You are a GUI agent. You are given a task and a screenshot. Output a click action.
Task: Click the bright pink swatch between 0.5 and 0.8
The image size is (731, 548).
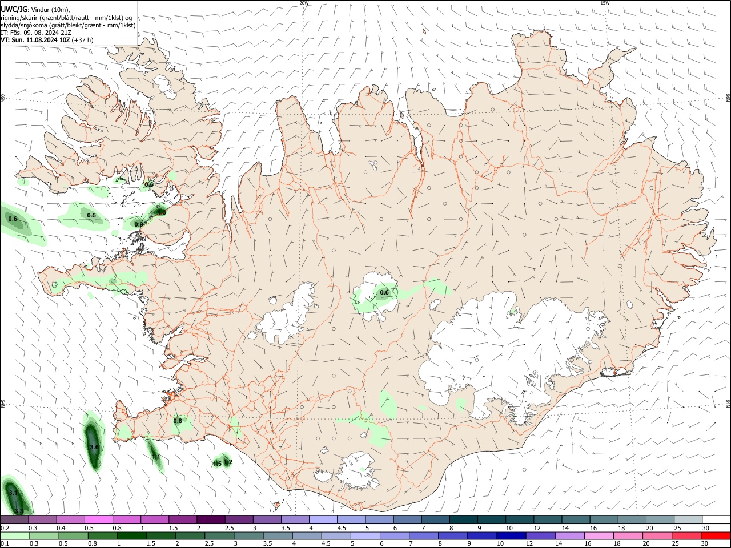pos(99,519)
